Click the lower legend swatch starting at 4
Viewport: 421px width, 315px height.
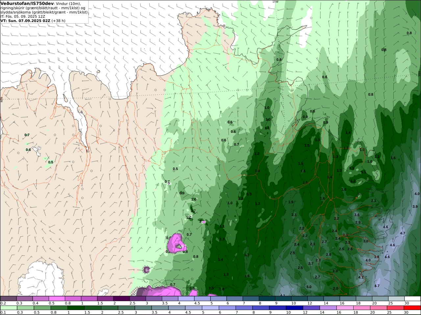click(177, 308)
